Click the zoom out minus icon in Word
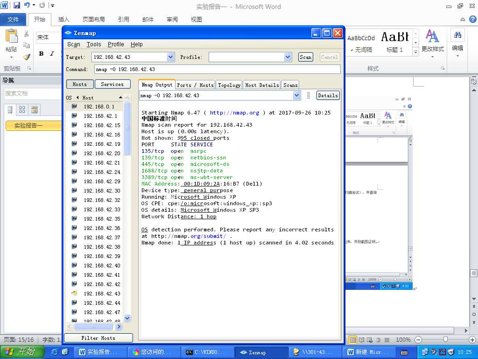The height and width of the screenshot is (359, 478). [x=418, y=339]
